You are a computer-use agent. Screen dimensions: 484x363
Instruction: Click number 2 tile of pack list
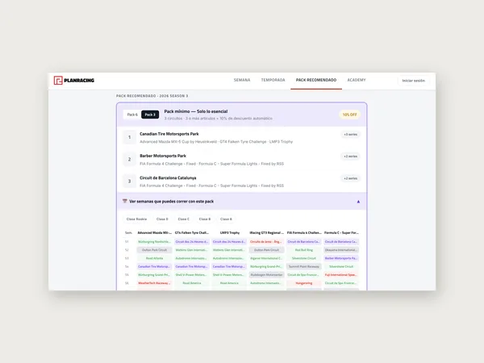129,159
